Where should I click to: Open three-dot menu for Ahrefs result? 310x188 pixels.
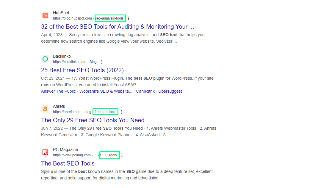click(121, 112)
